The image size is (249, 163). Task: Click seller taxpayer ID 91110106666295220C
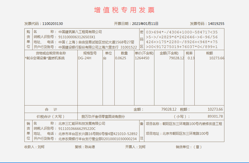[77, 129]
